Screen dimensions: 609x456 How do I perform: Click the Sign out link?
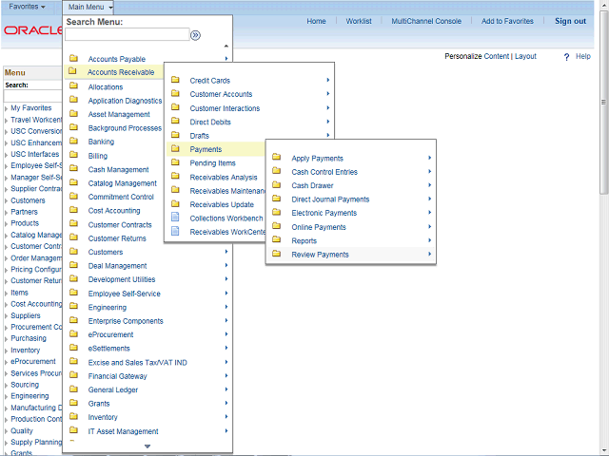570,21
